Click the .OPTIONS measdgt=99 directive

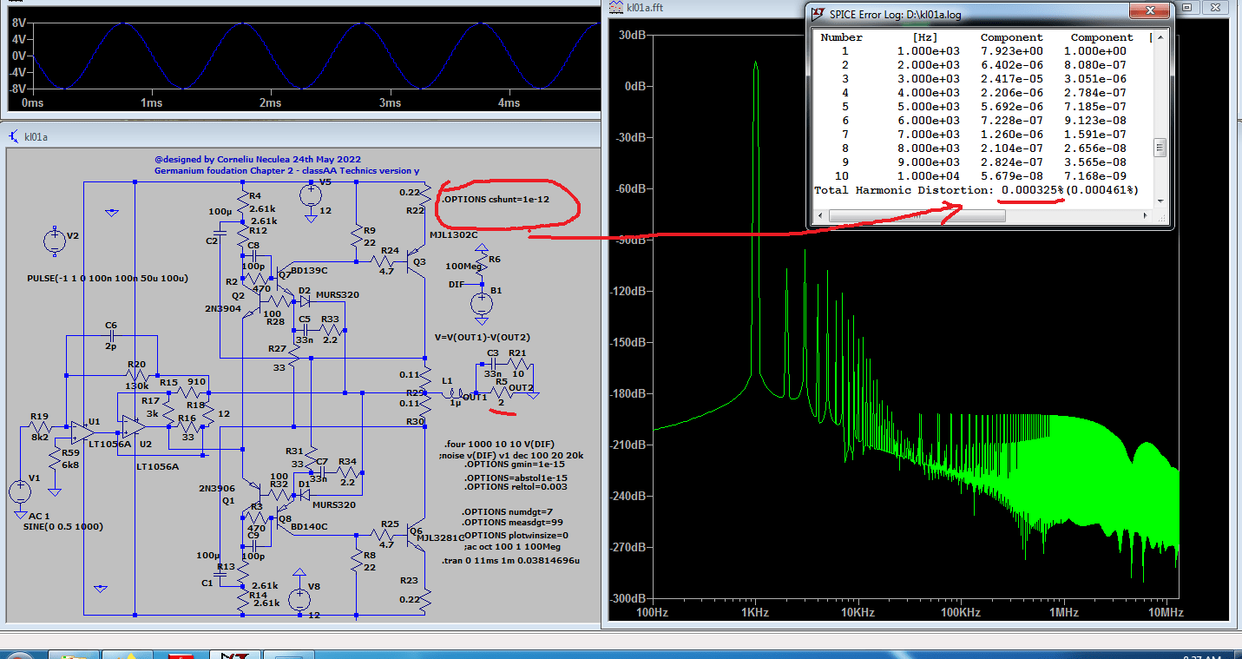coord(511,523)
